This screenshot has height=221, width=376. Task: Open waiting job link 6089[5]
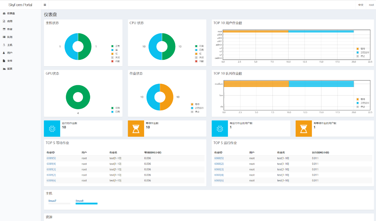50,158
